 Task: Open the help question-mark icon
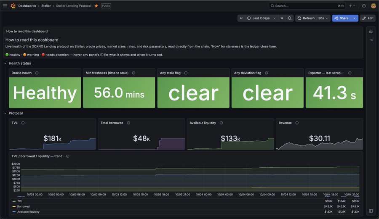pos(364,6)
